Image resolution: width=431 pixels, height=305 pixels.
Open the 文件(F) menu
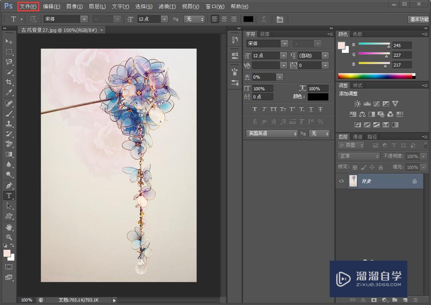pyautogui.click(x=28, y=6)
